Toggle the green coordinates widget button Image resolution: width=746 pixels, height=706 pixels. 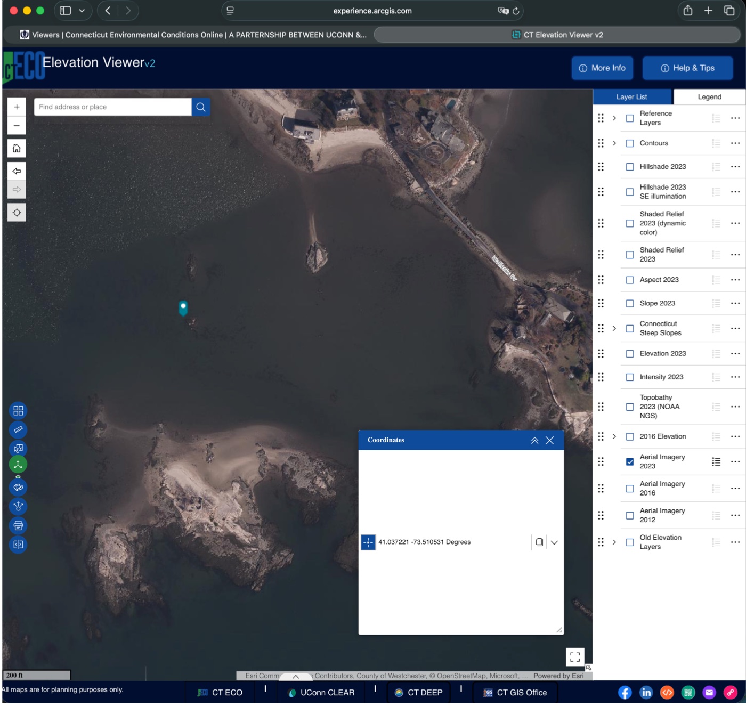[x=18, y=465]
